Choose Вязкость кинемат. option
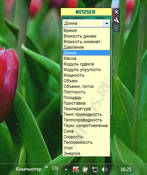 86,42
